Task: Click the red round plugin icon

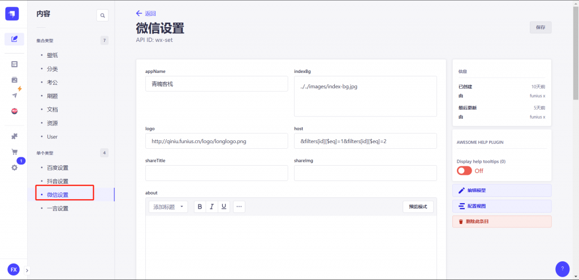Action: pyautogui.click(x=14, y=111)
